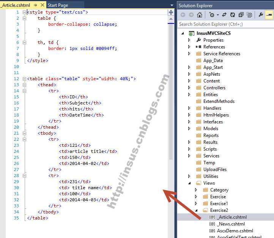The width and height of the screenshot is (274, 238).
Task: Toggle the pin on _Article.cshtml tab
Action: point(35,5)
